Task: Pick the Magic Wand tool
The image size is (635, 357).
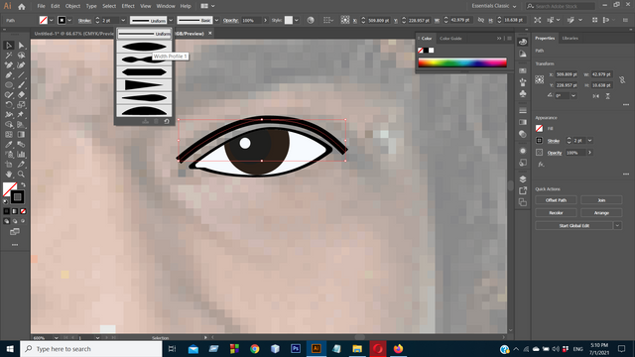Action: coord(9,56)
